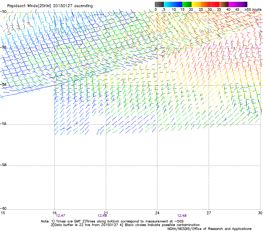This screenshot has width=263, height=231.
Task: Click the gray 0-5 knots color band
Action: tap(159, 4)
